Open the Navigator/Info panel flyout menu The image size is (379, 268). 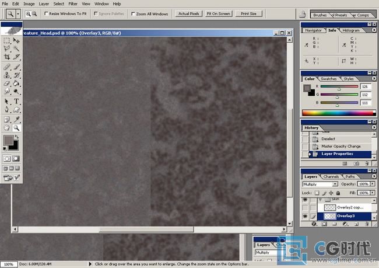(374, 30)
